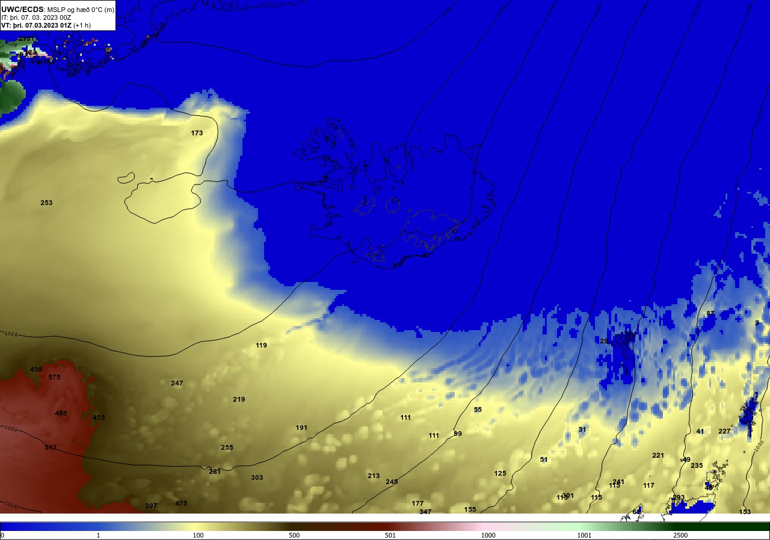Click the color scale legend label 100
The image size is (770, 540).
(x=198, y=535)
